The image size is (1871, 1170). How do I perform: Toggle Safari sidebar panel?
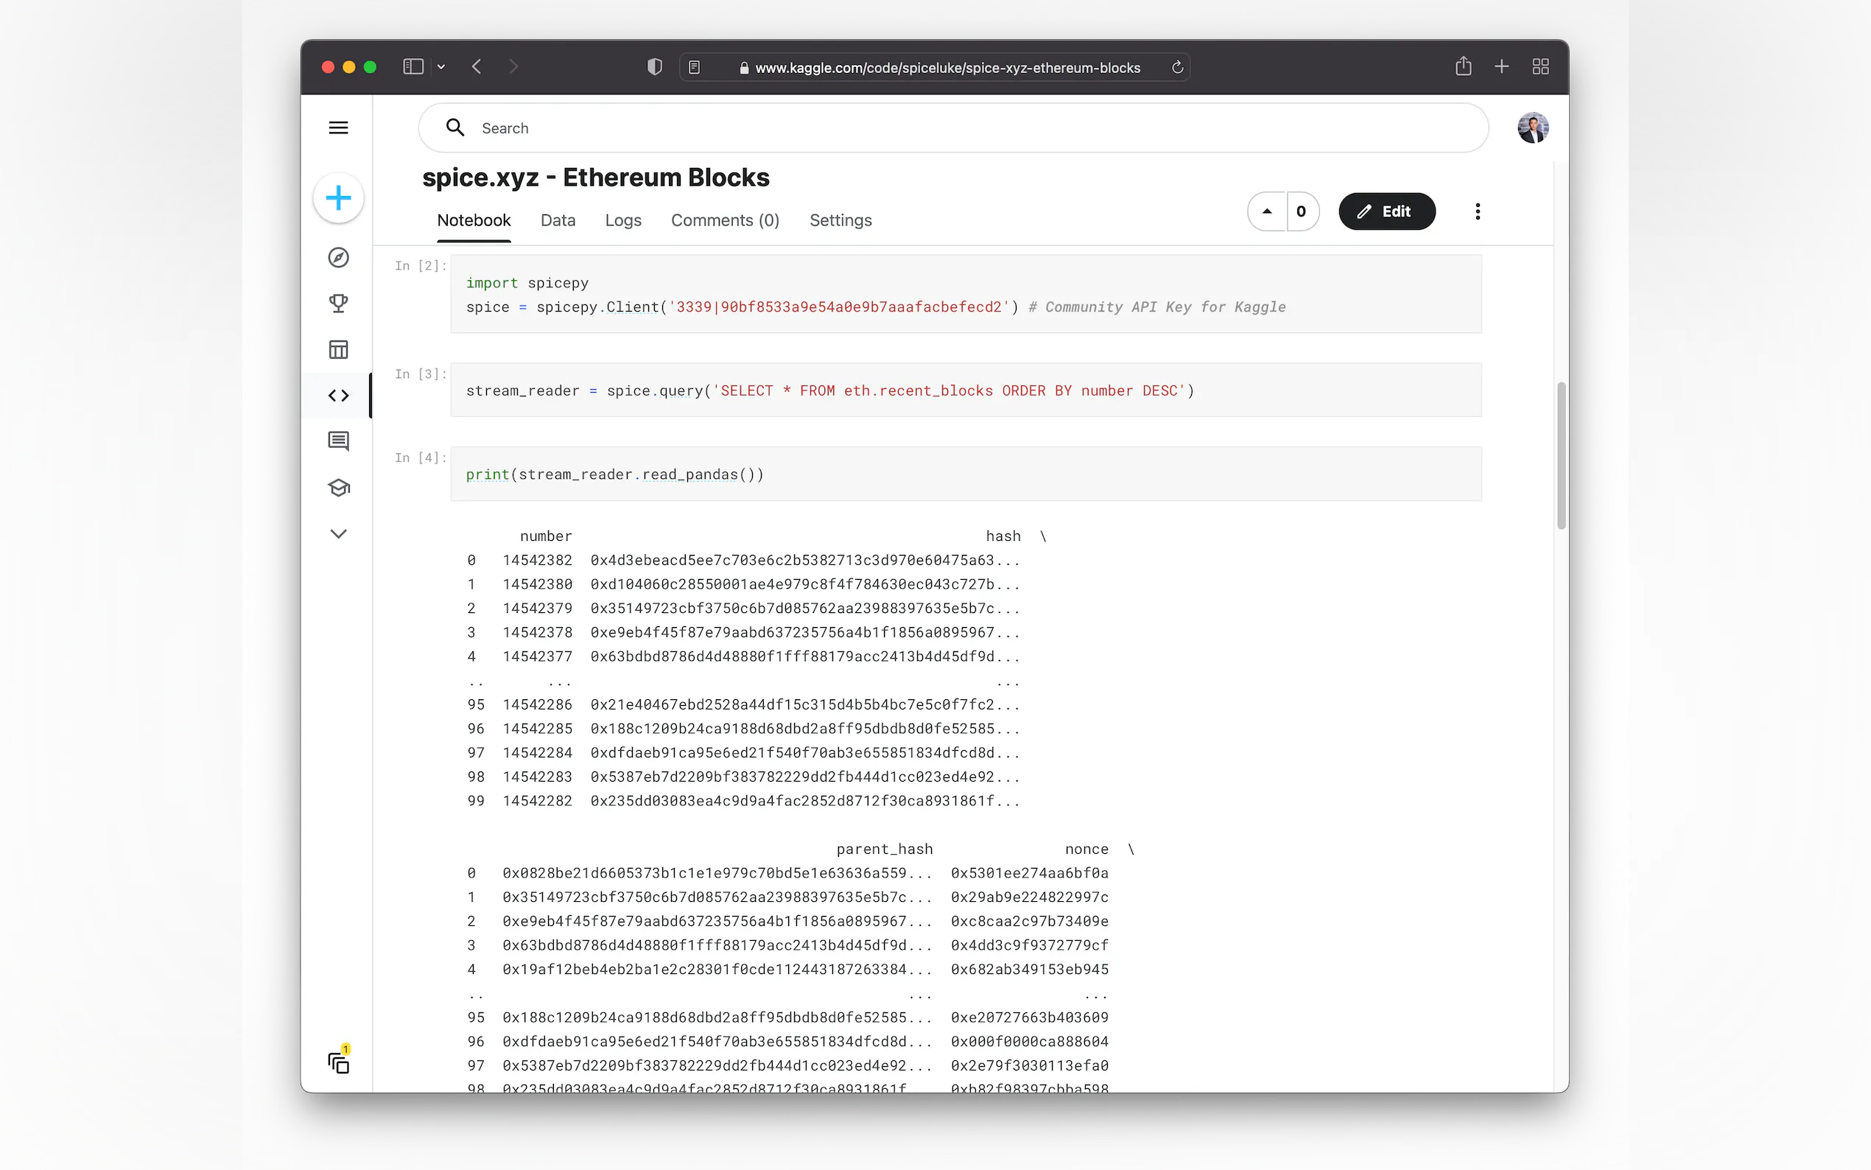pos(413,67)
